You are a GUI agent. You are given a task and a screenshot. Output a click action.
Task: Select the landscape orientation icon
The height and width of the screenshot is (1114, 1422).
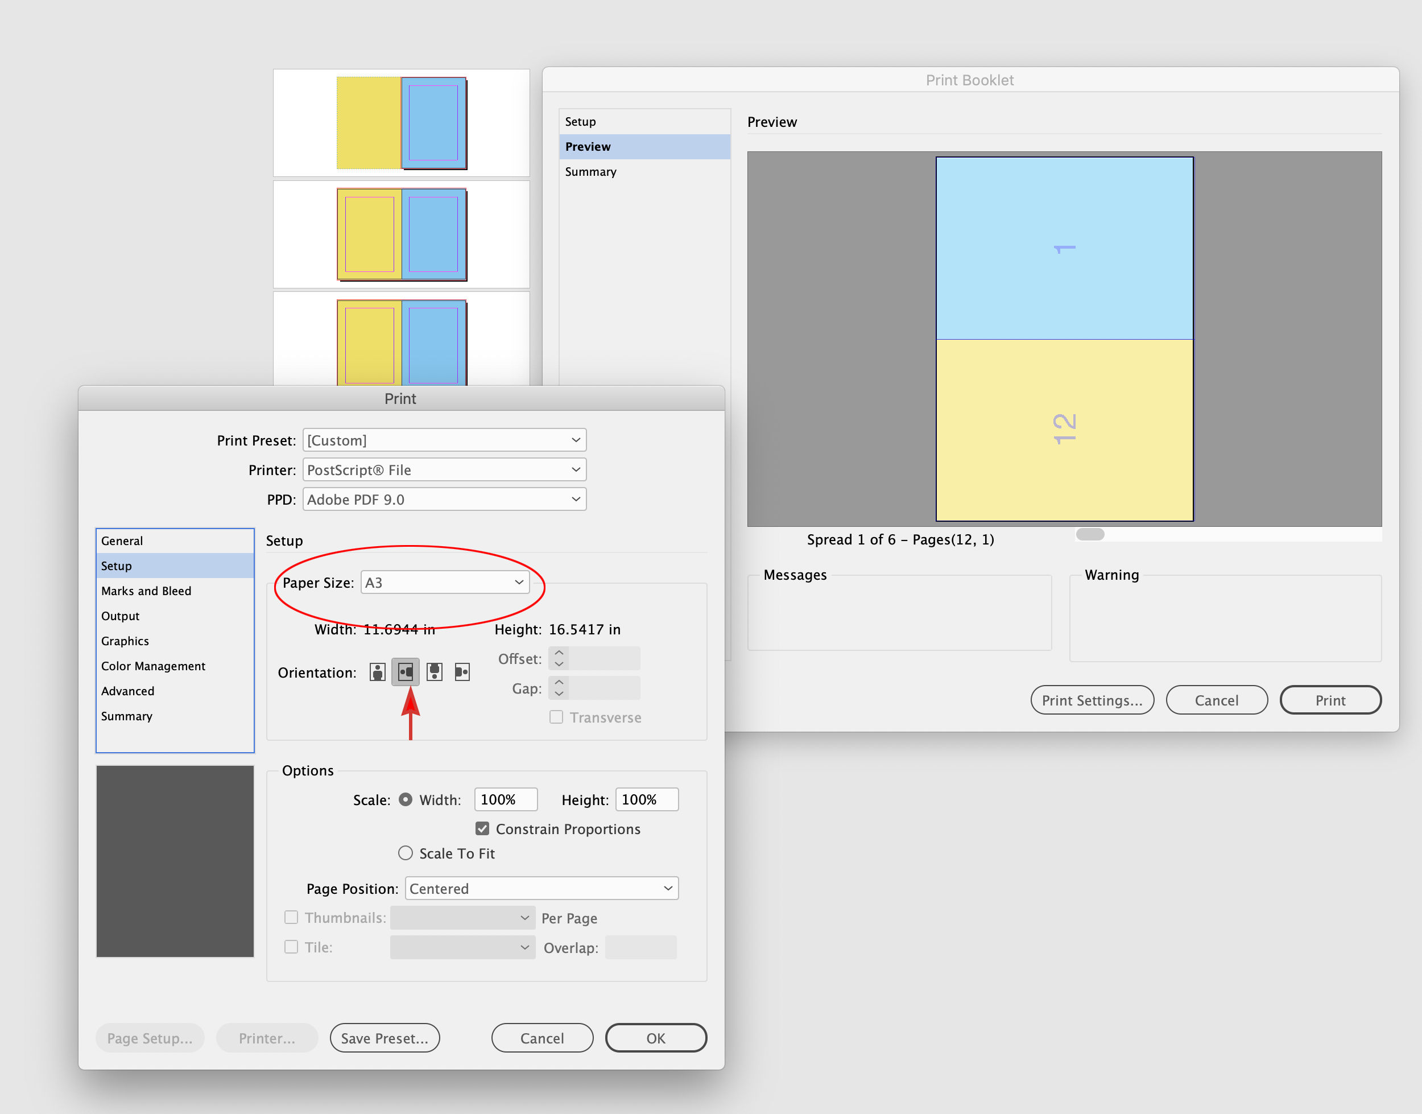(406, 672)
